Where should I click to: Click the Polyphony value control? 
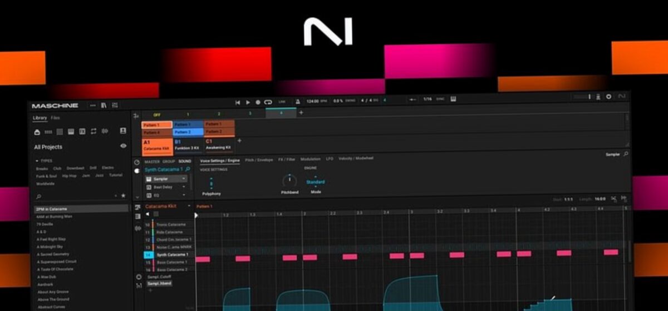click(x=212, y=183)
